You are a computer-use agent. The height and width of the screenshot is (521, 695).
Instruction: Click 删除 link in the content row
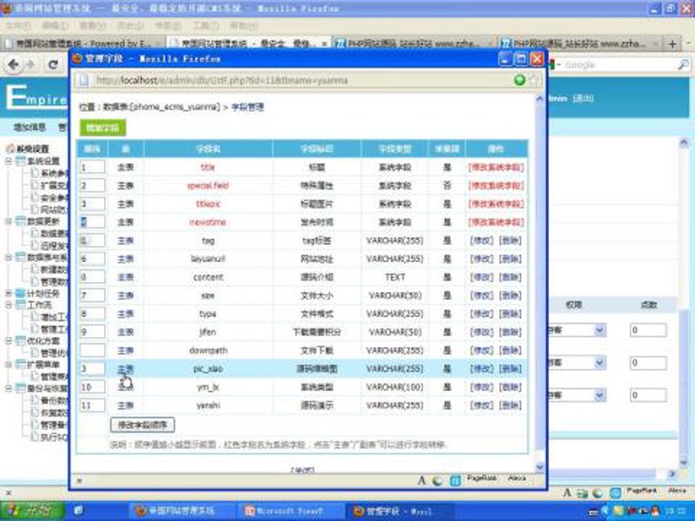pos(510,277)
